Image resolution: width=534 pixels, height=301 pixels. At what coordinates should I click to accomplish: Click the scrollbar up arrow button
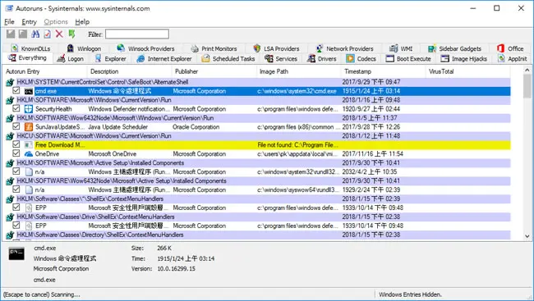click(x=527, y=71)
